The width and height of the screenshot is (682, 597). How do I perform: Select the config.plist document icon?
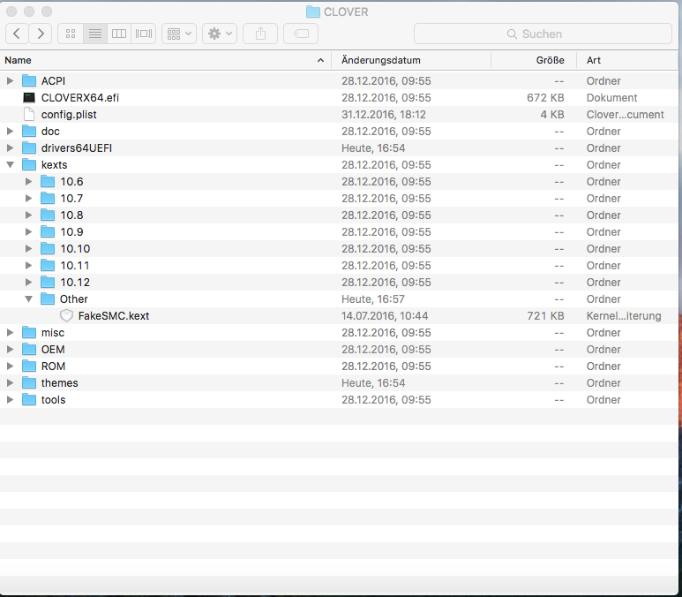29,114
